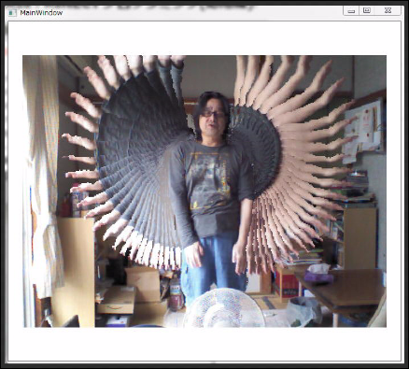The width and height of the screenshot is (409, 369).
Task: Maximize the MainWindow window
Action: (x=367, y=10)
